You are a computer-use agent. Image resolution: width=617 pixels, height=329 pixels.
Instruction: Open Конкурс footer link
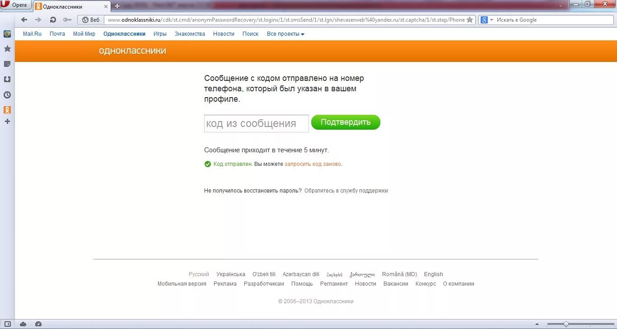click(x=426, y=284)
